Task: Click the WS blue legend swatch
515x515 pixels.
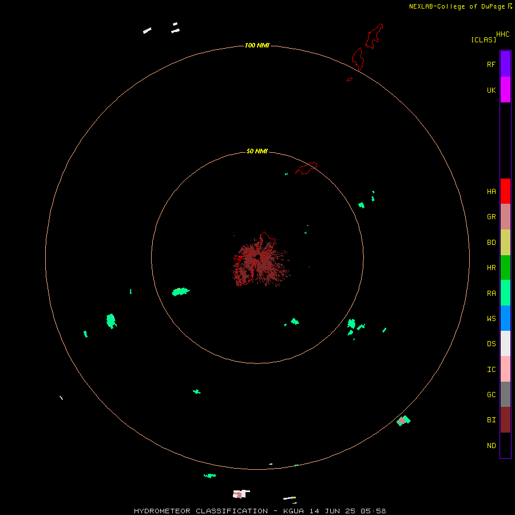Action: click(x=505, y=318)
